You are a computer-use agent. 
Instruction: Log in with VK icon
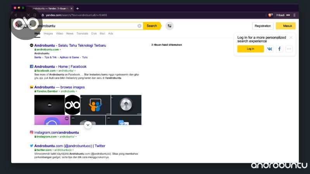coord(270,49)
